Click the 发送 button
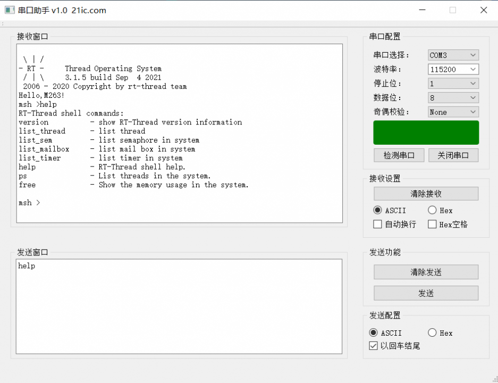This screenshot has width=498, height=383. point(426,293)
